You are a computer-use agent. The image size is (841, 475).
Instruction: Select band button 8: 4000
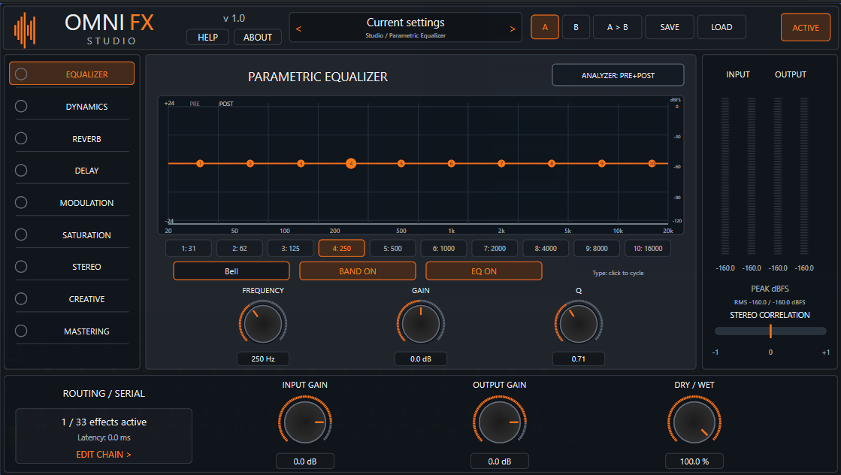point(546,248)
